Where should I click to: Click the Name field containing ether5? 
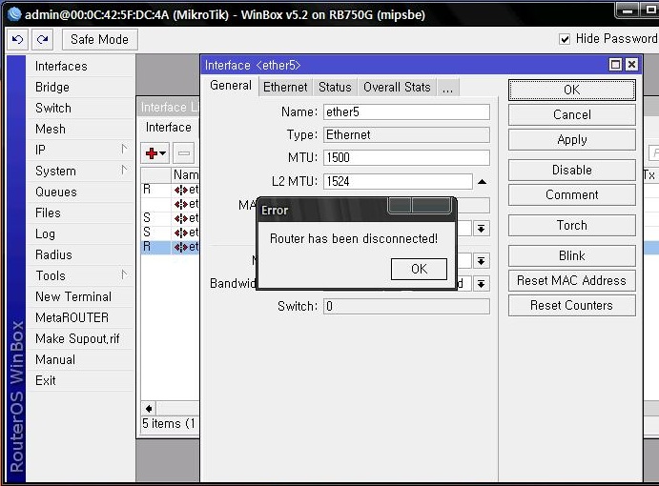pos(406,112)
